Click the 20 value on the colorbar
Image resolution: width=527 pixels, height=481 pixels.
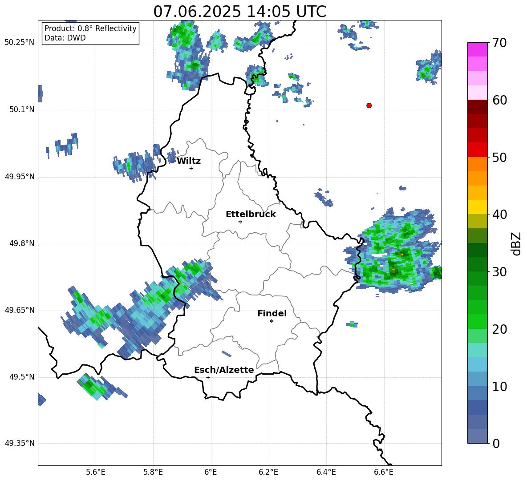coord(499,329)
